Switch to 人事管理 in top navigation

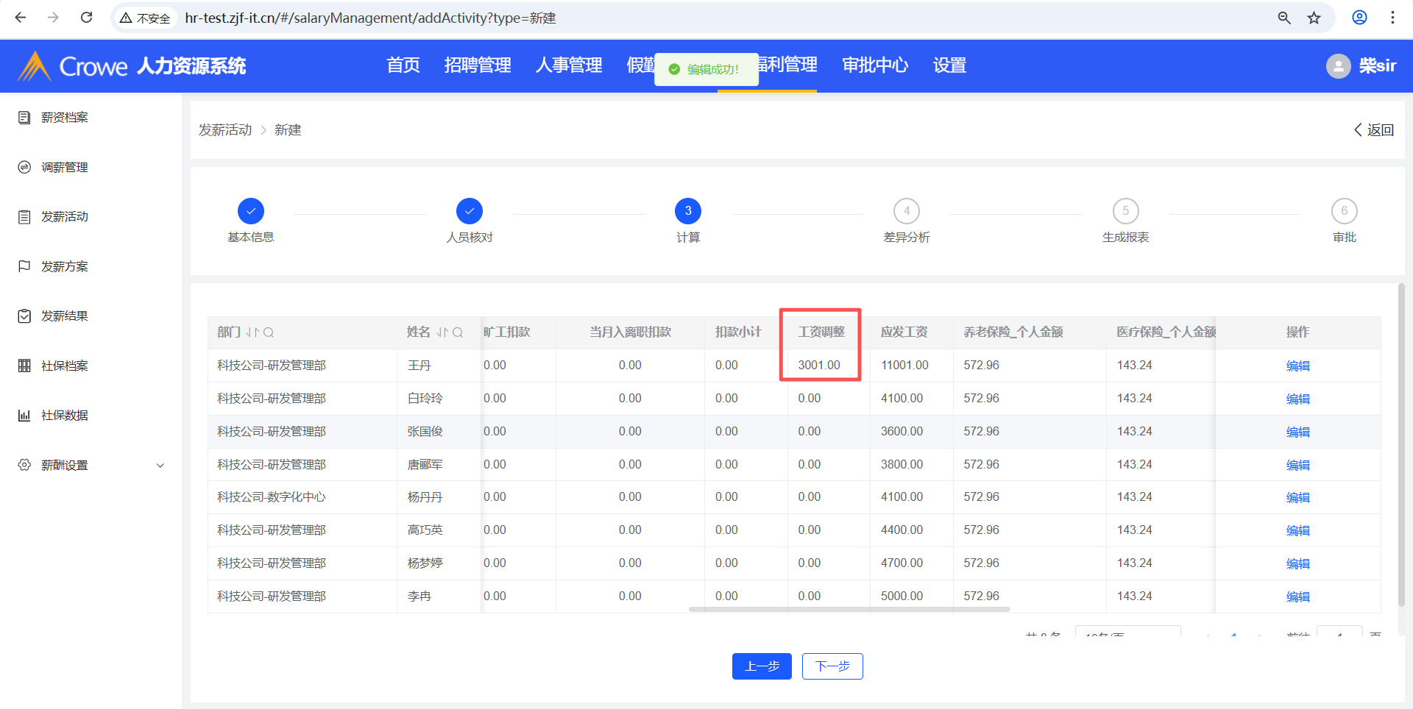click(x=569, y=65)
